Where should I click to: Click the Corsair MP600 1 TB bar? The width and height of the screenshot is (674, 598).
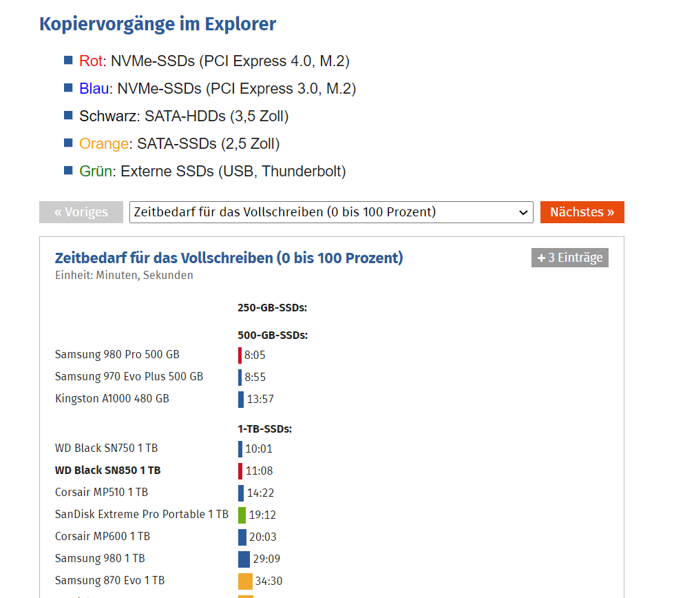(x=242, y=537)
